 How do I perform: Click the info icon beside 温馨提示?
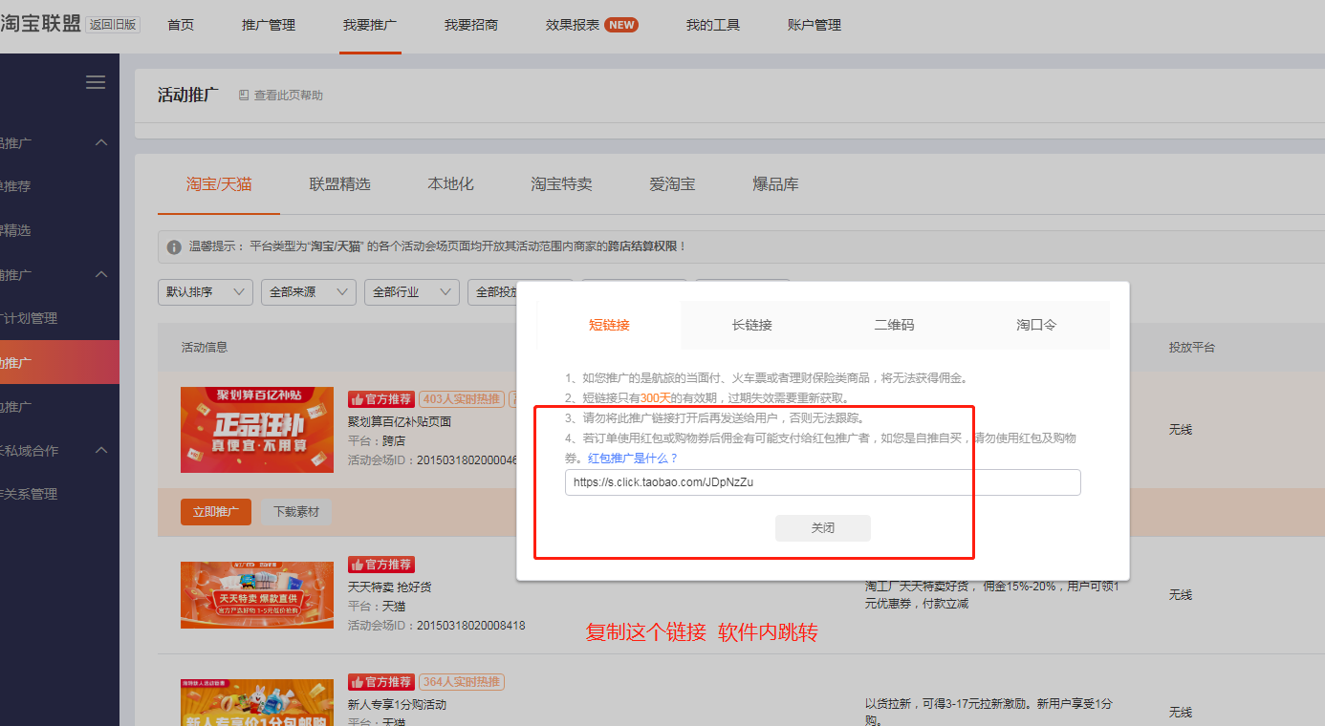[x=174, y=247]
